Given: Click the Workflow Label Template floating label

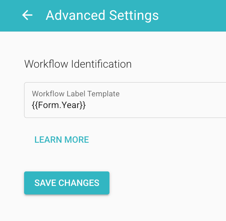Looking at the screenshot, I should point(76,93).
